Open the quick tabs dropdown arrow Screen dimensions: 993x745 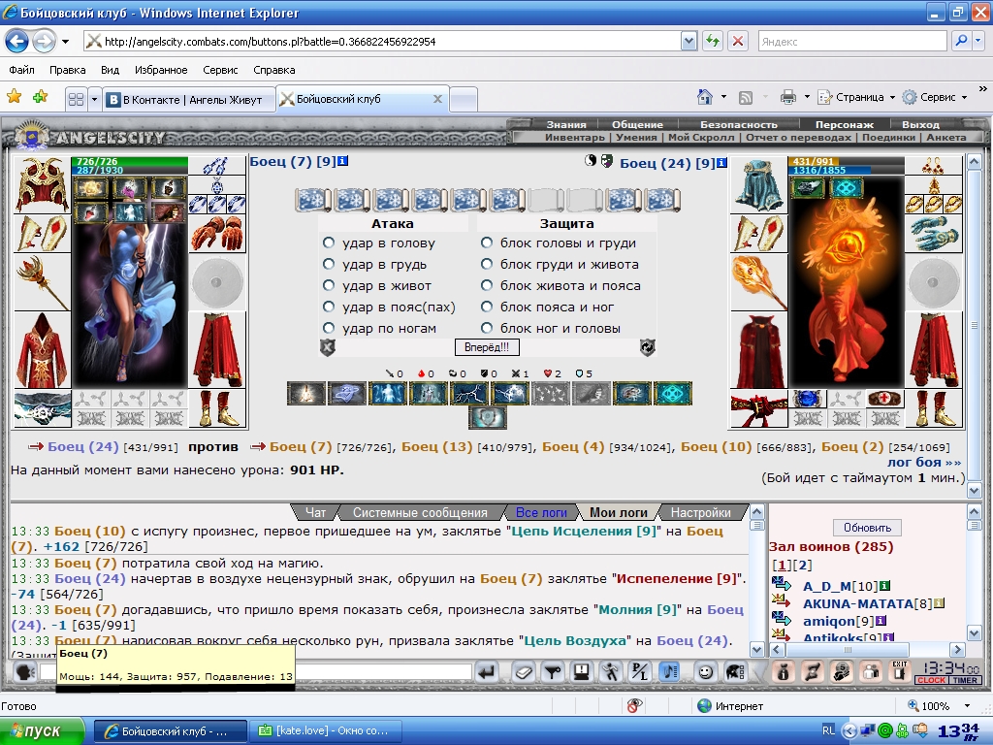coord(94,100)
